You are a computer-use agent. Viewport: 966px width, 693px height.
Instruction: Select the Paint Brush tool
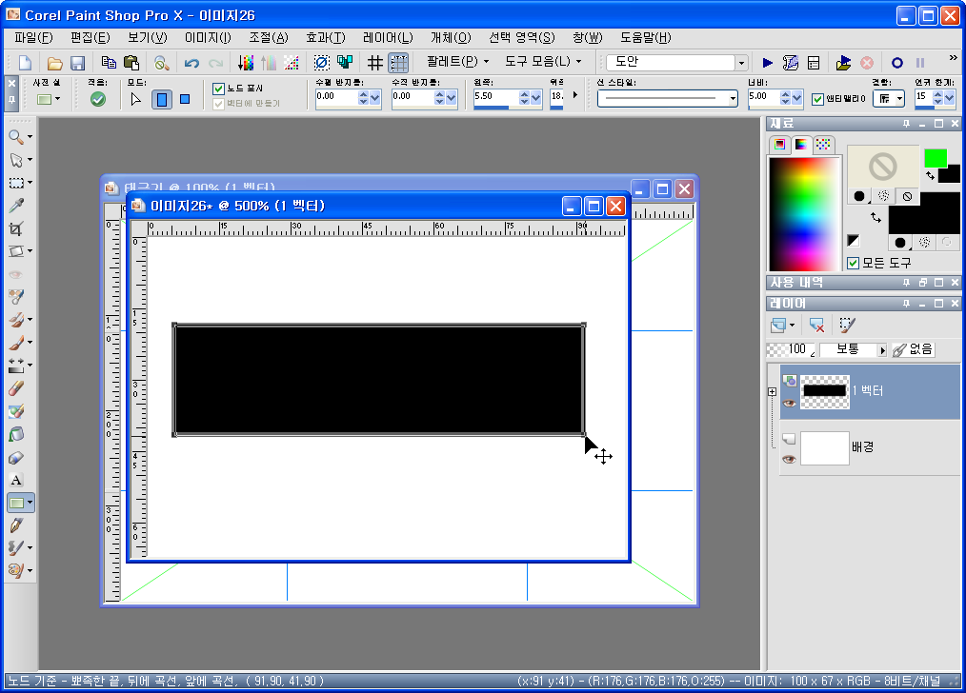pos(16,342)
